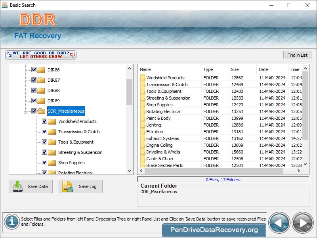
Task: Click the forward navigation arrow button
Action: point(302,223)
